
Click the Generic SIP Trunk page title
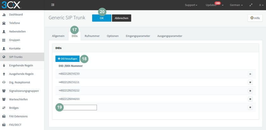pos(67,18)
